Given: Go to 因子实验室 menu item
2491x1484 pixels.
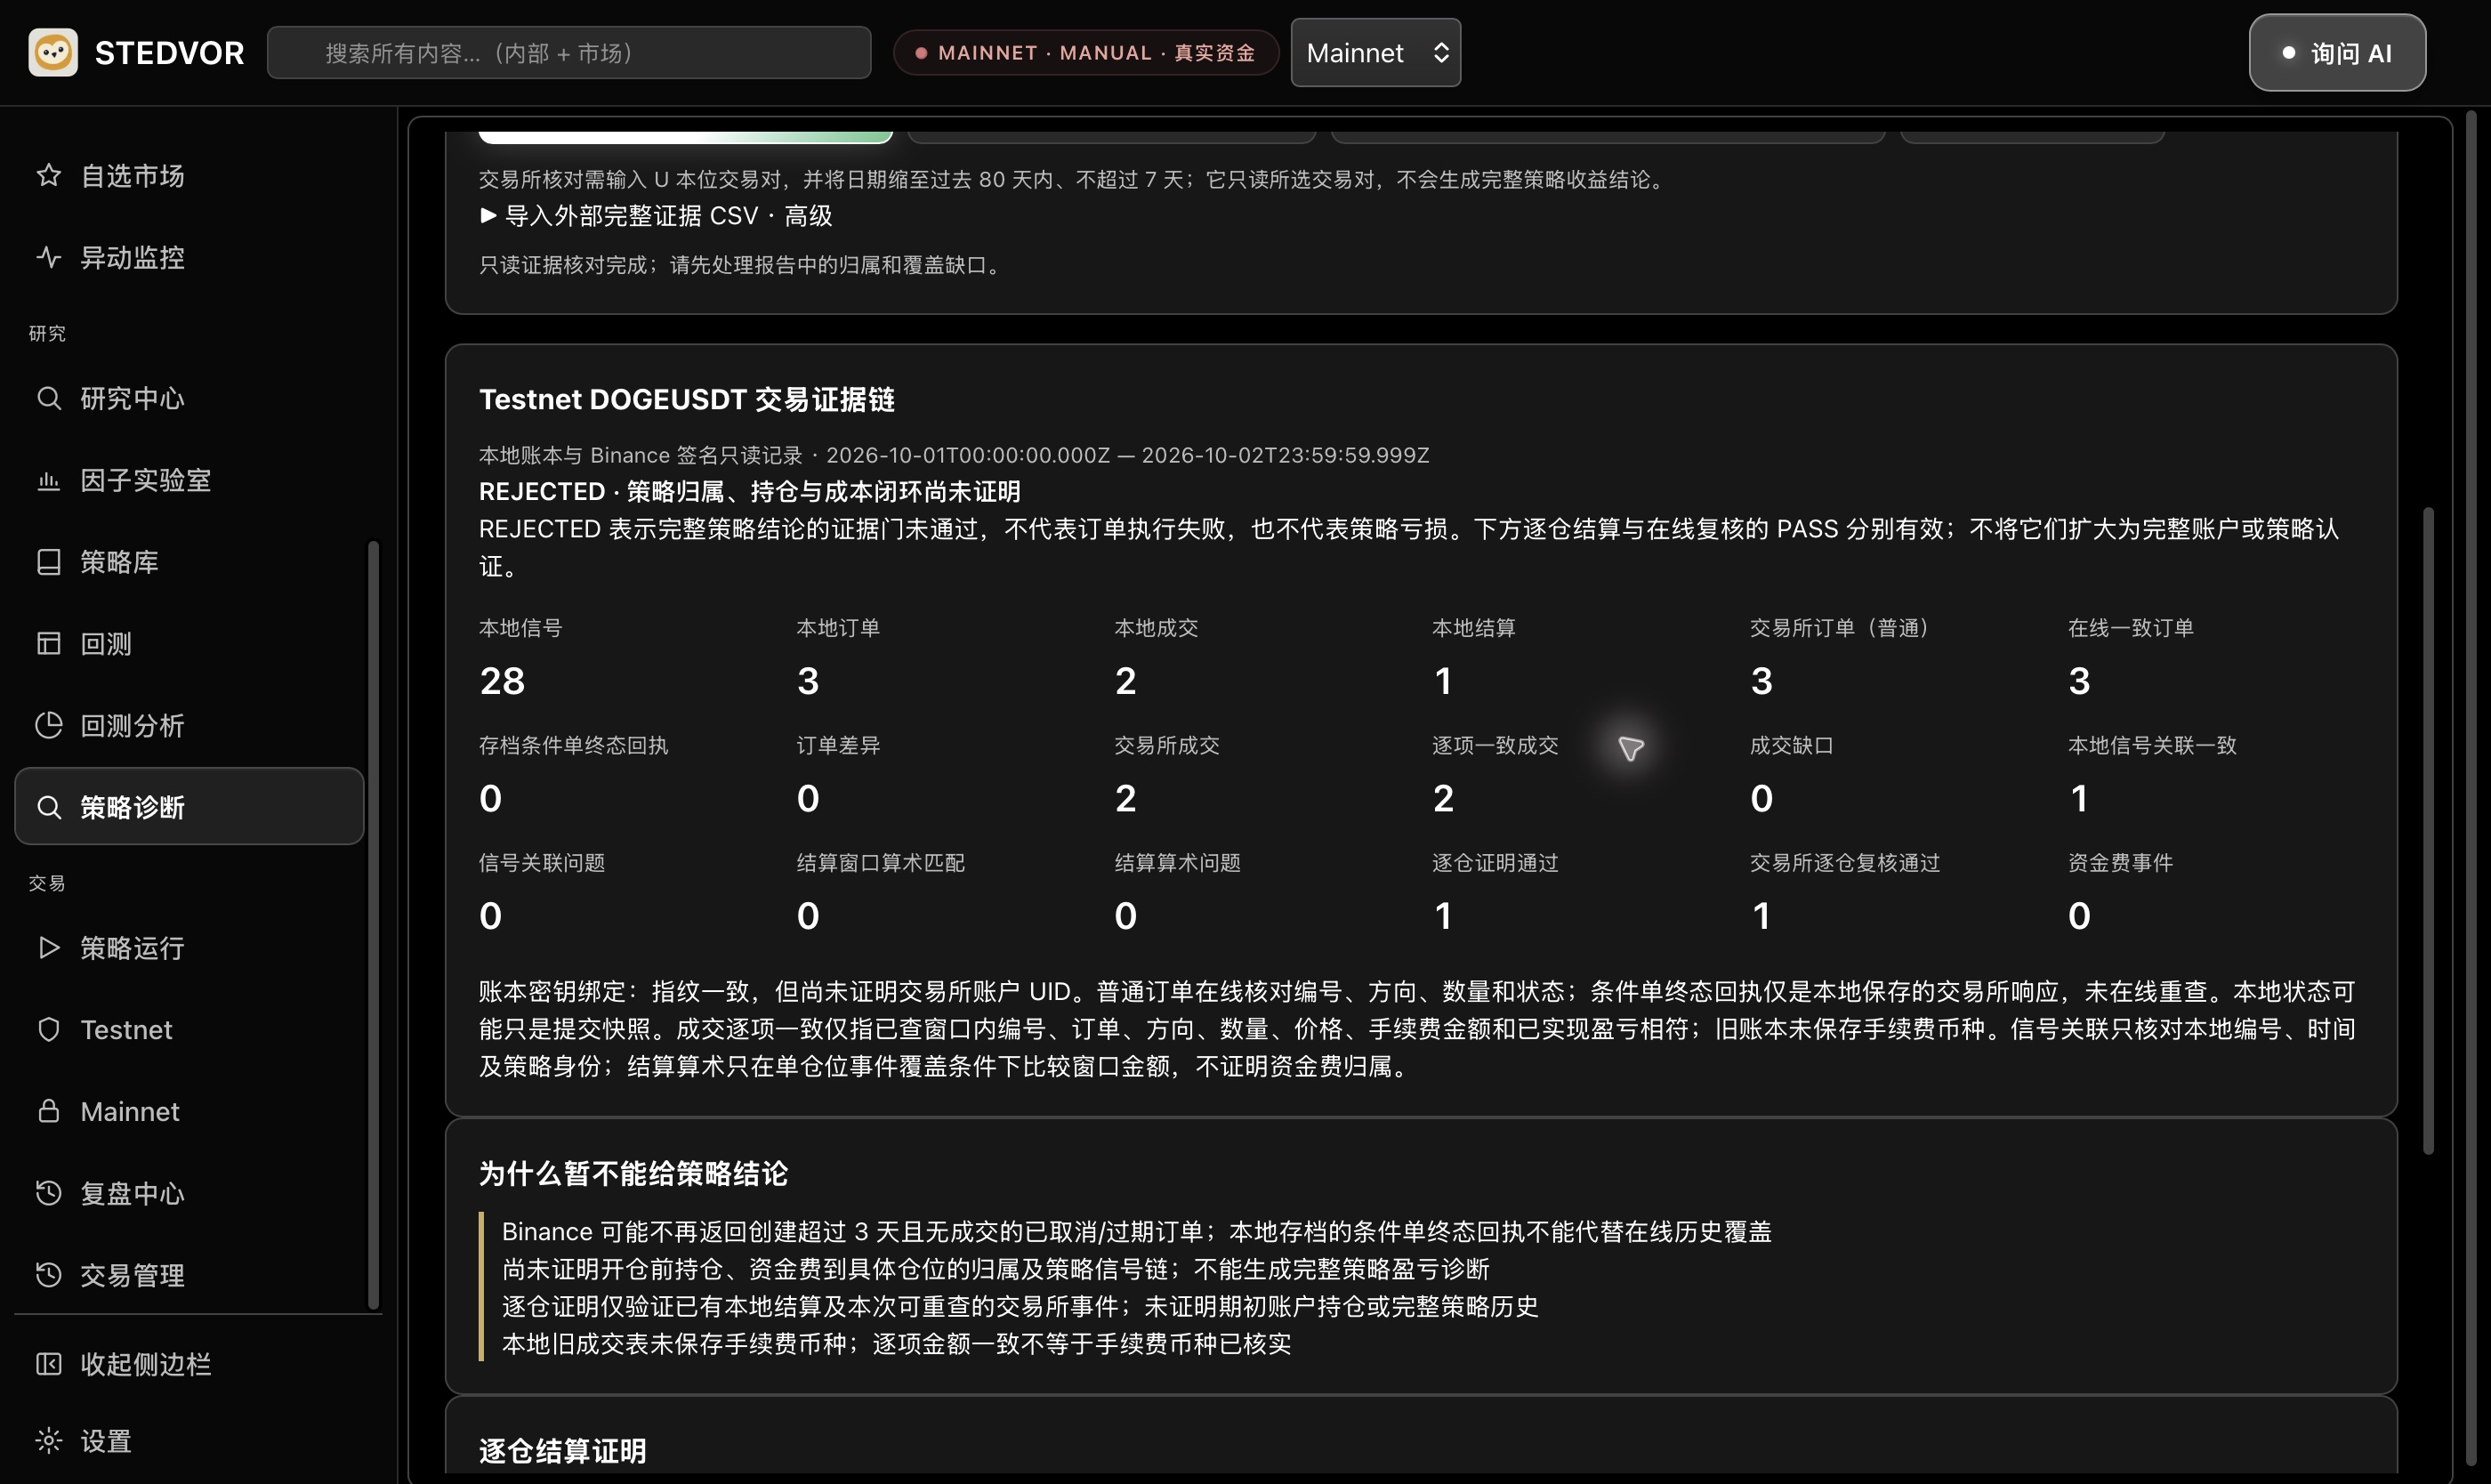Looking at the screenshot, I should (189, 480).
